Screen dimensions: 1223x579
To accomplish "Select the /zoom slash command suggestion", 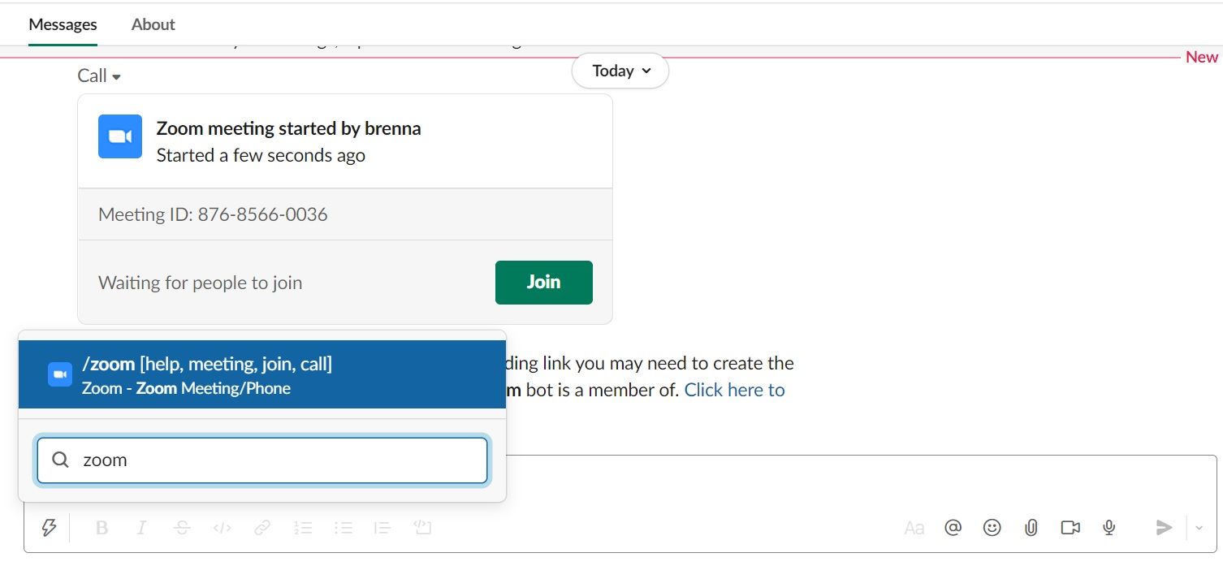I will (x=261, y=374).
